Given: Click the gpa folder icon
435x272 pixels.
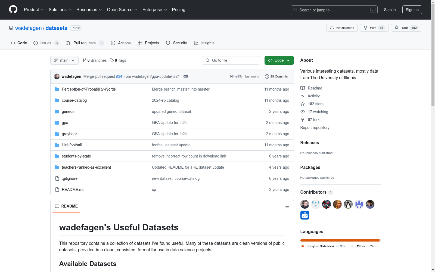Looking at the screenshot, I should 57,123.
